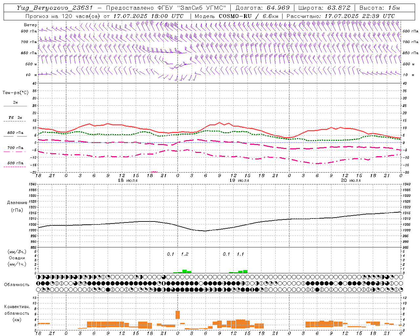Viewport: 420px width, 336px height.
Task: Click the '1.1' precipitation total value
Action: tap(241, 254)
